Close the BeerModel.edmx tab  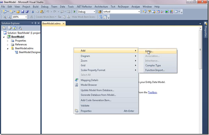[x=64, y=23]
